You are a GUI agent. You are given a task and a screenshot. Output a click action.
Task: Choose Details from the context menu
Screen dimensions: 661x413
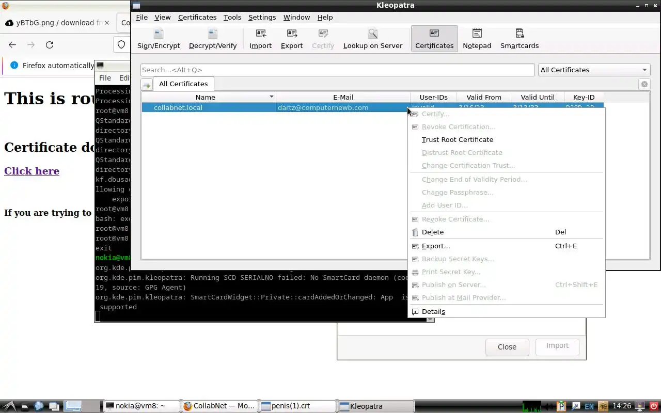click(x=507, y=311)
